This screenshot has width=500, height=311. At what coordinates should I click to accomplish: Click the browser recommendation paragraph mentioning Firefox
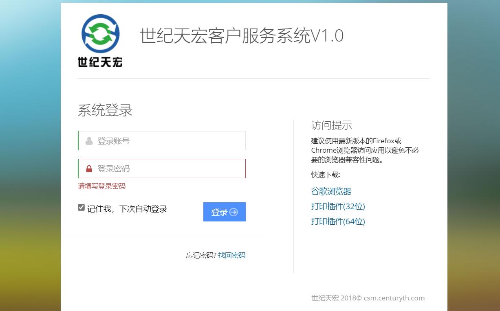coord(365,151)
